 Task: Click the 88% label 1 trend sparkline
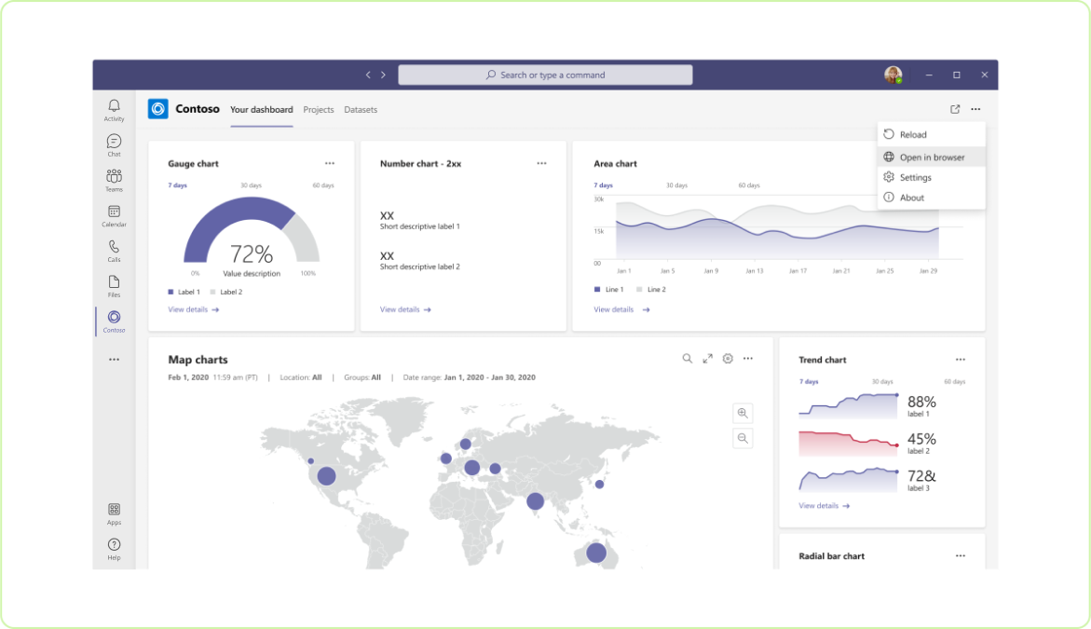[848, 405]
